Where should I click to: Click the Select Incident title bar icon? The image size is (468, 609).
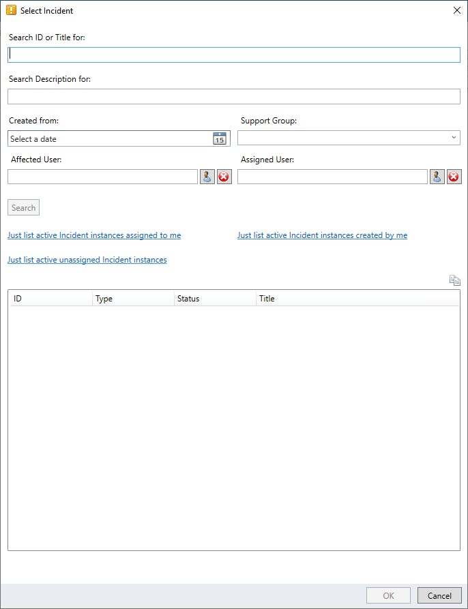click(x=12, y=10)
